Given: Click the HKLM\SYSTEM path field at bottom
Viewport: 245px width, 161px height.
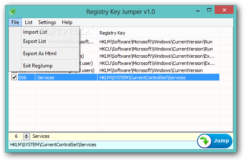Looking at the screenshot, I should [x=103, y=145].
